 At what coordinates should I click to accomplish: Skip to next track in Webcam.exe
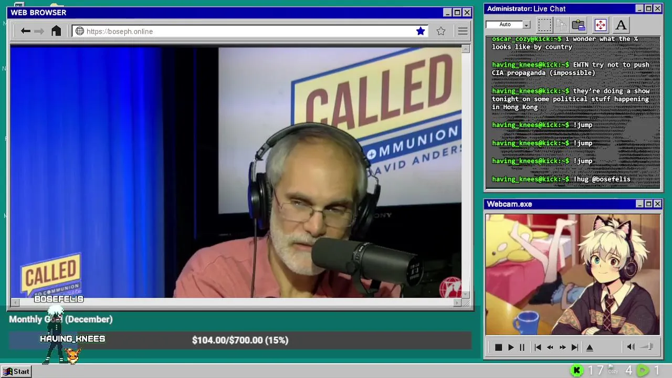575,347
